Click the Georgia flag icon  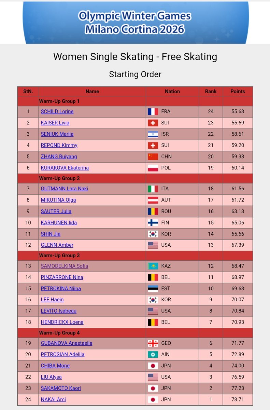click(x=153, y=343)
